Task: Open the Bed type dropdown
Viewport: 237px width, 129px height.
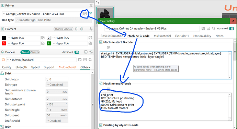Action: click(53, 20)
